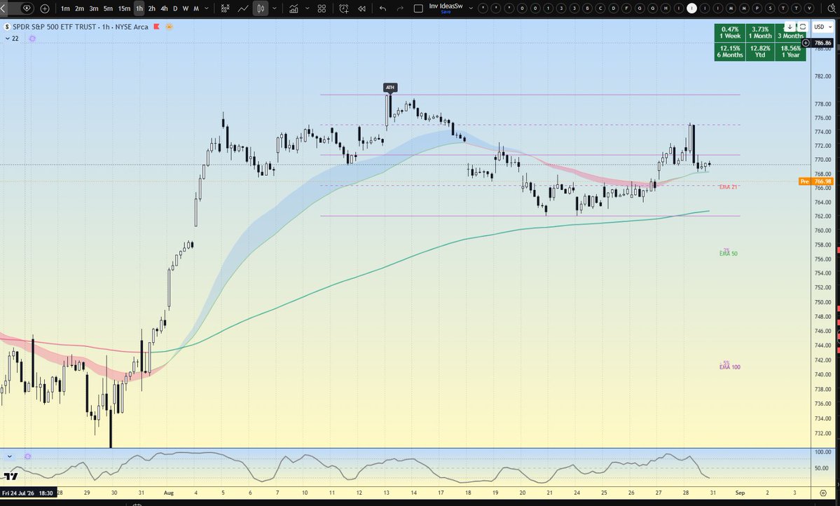This screenshot has width=840, height=506.
Task: Collapse the lower oscillator pane chevron
Action: click(10, 457)
